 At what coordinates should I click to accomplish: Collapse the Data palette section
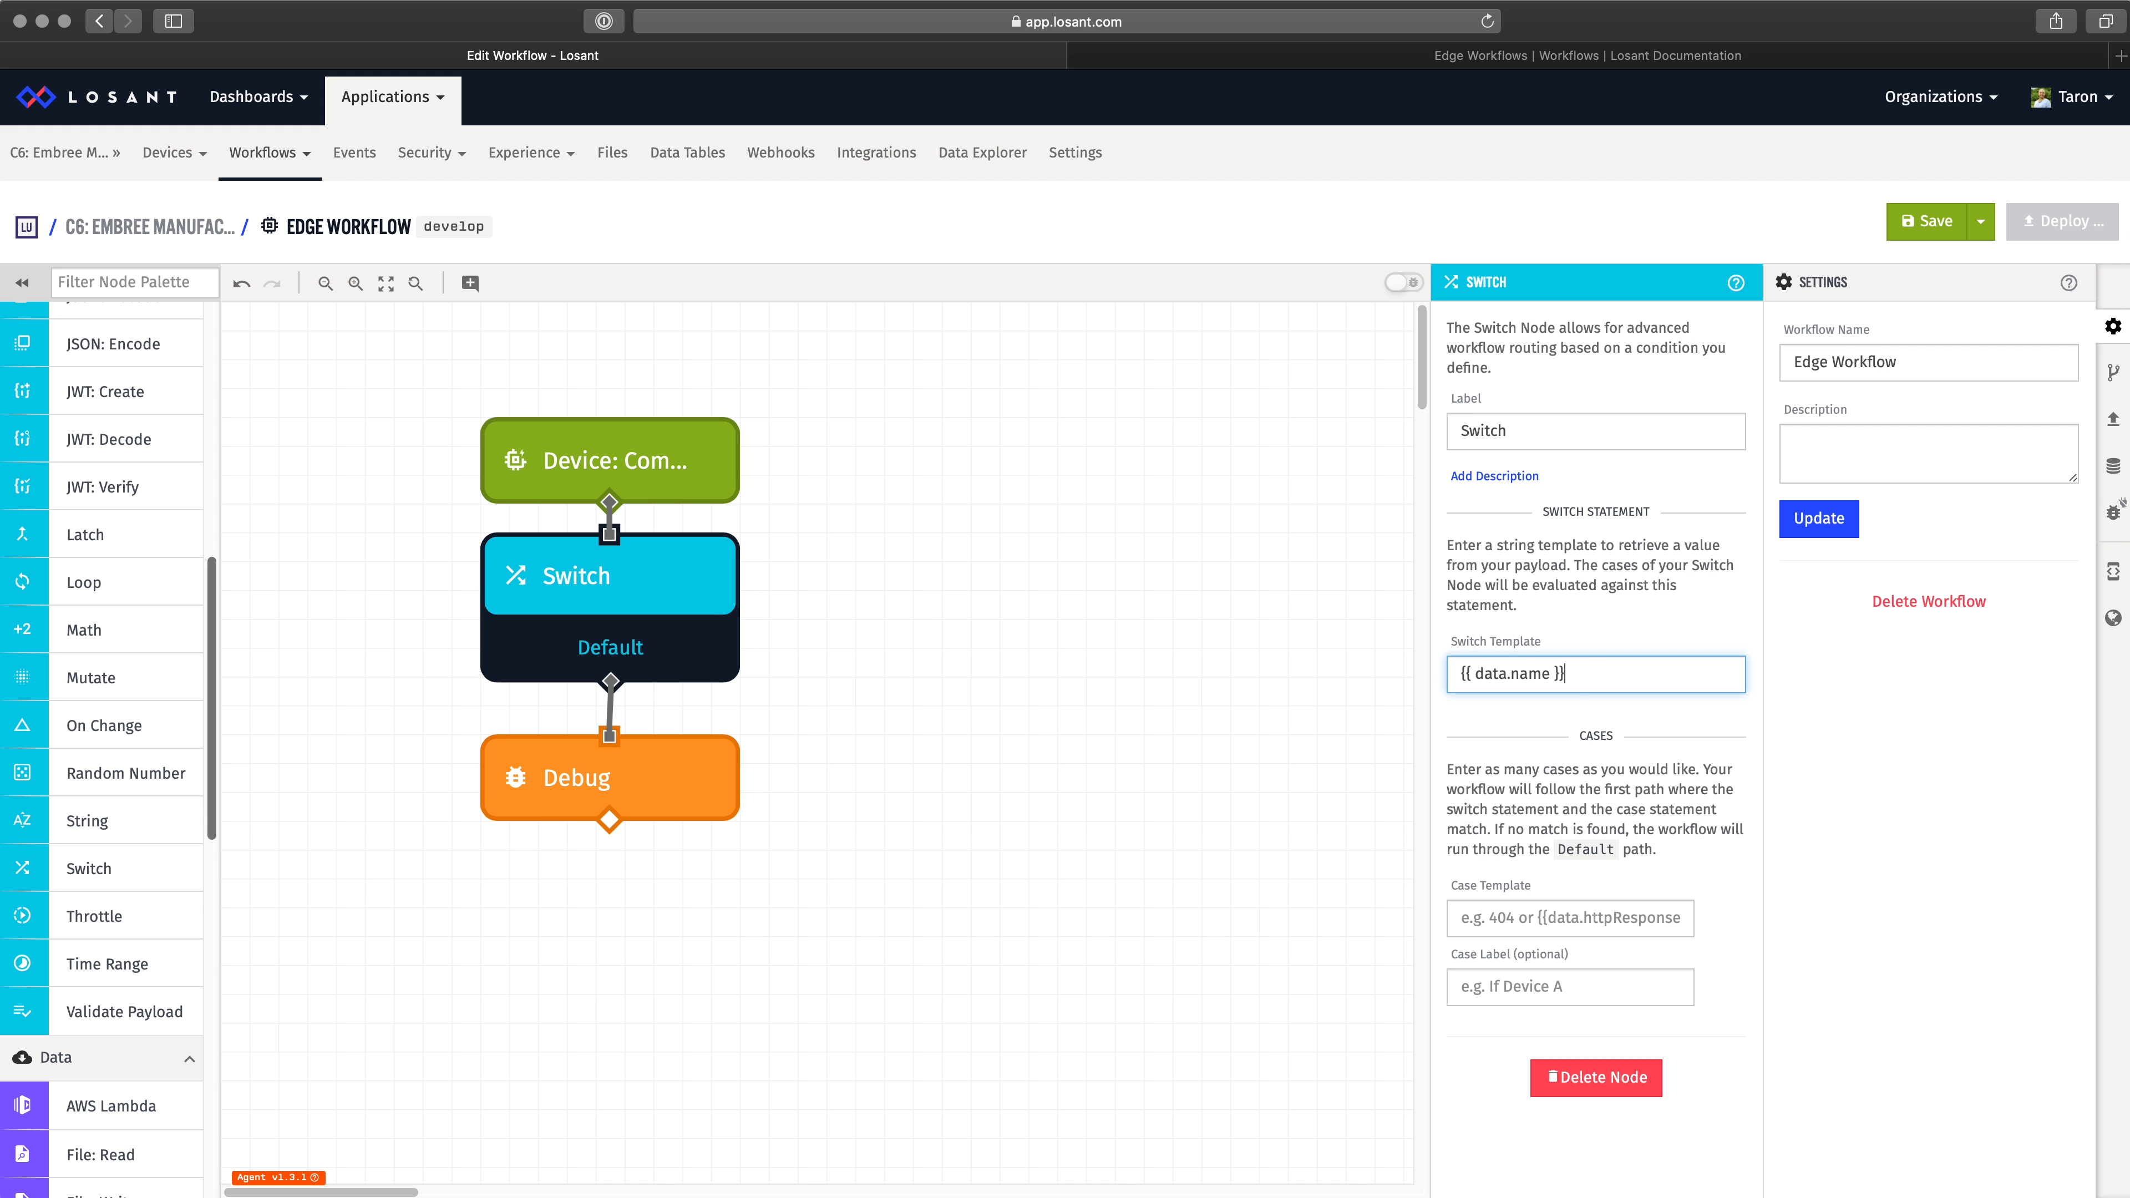coord(189,1058)
